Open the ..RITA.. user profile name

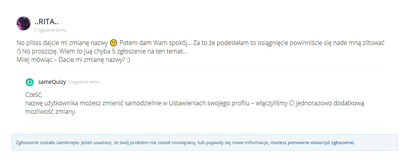(46, 22)
